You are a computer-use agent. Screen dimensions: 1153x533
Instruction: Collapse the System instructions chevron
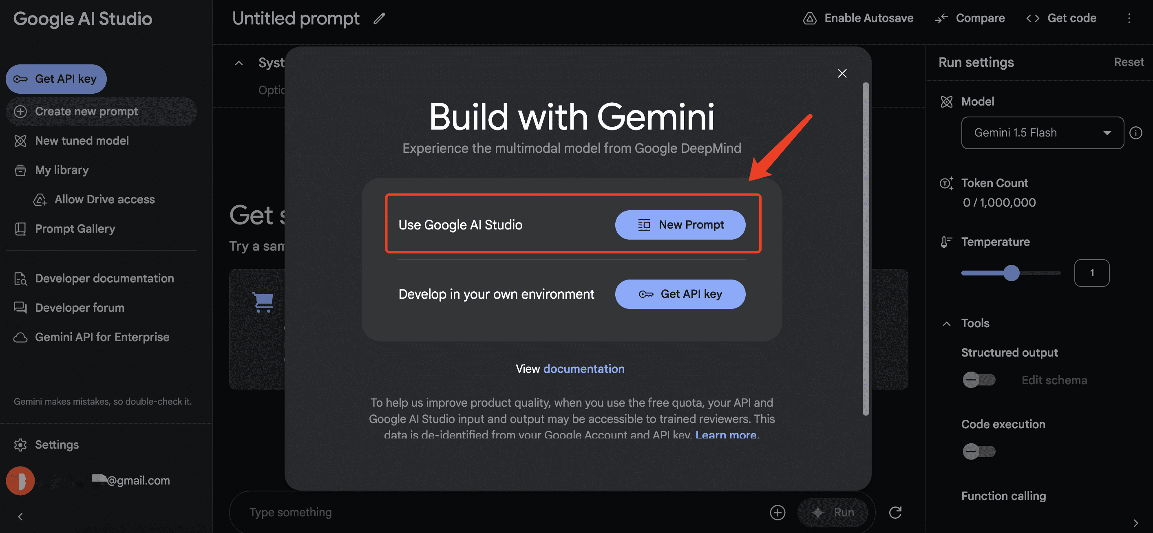point(239,63)
